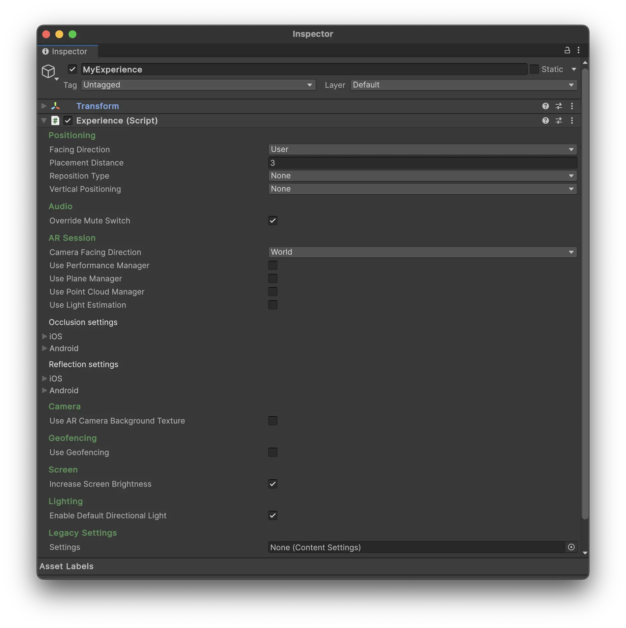Click the Inspector lock icon
Image resolution: width=626 pixels, height=628 pixels.
click(x=567, y=51)
